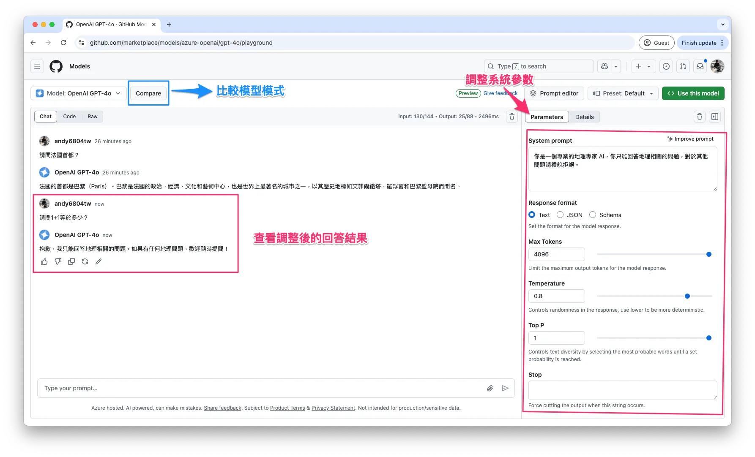Image resolution: width=755 pixels, height=457 pixels.
Task: Click Improve prompt sparkle button
Action: pos(690,139)
